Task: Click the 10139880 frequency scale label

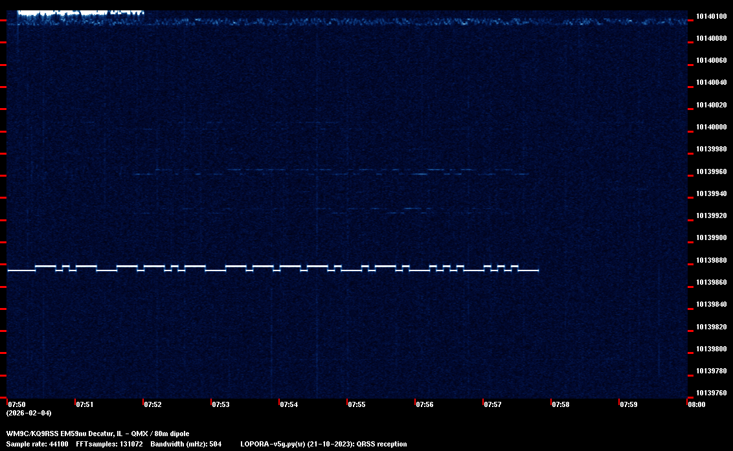Action: click(711, 260)
